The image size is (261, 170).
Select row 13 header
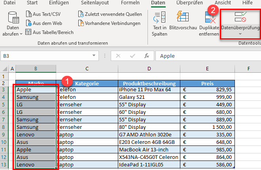(x=4, y=165)
